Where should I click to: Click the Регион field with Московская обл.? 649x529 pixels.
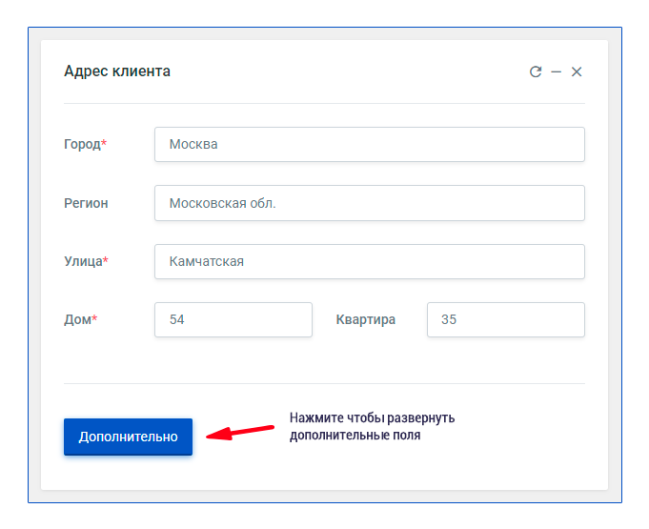[x=370, y=203]
